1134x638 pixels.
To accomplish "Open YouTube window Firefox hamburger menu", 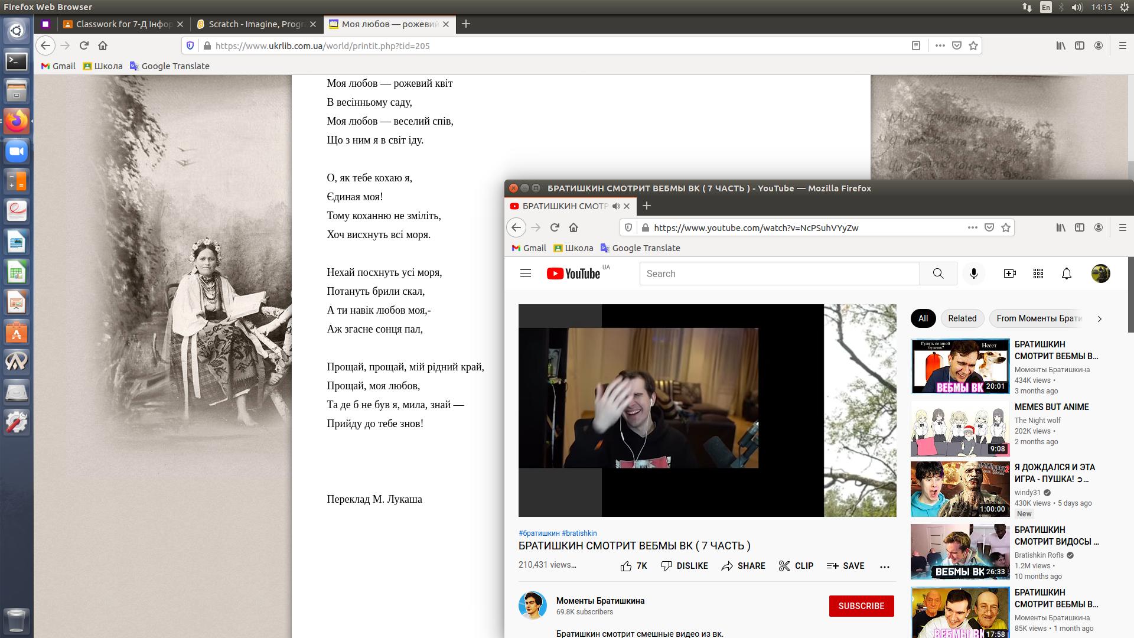I will pos(1122,227).
